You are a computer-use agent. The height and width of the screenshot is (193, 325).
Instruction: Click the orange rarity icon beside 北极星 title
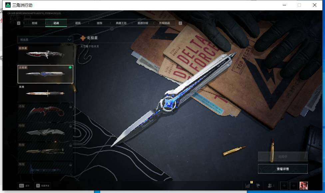(83, 38)
